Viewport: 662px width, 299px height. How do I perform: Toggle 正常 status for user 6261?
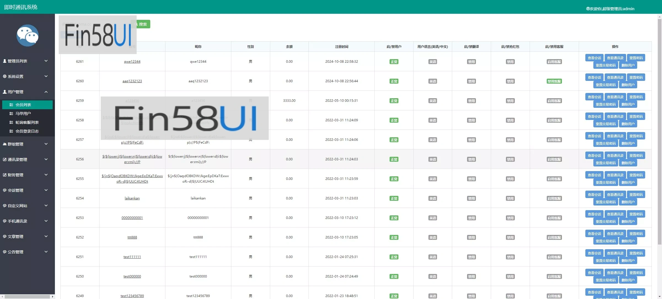pyautogui.click(x=394, y=62)
